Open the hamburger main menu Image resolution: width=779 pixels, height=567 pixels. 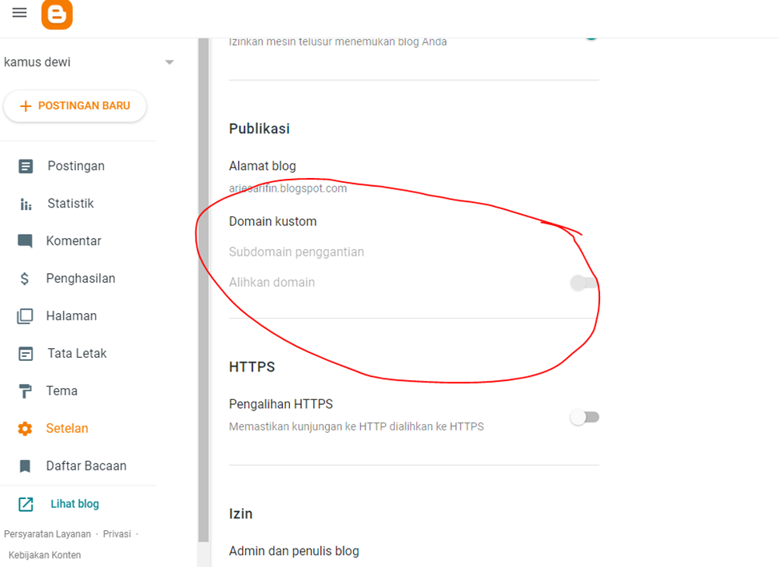pyautogui.click(x=19, y=13)
